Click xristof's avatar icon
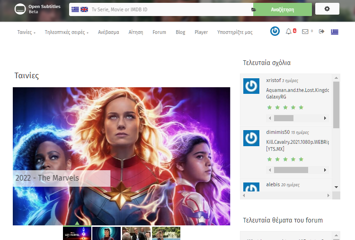Viewport: 355px width, 240px height. [251, 86]
